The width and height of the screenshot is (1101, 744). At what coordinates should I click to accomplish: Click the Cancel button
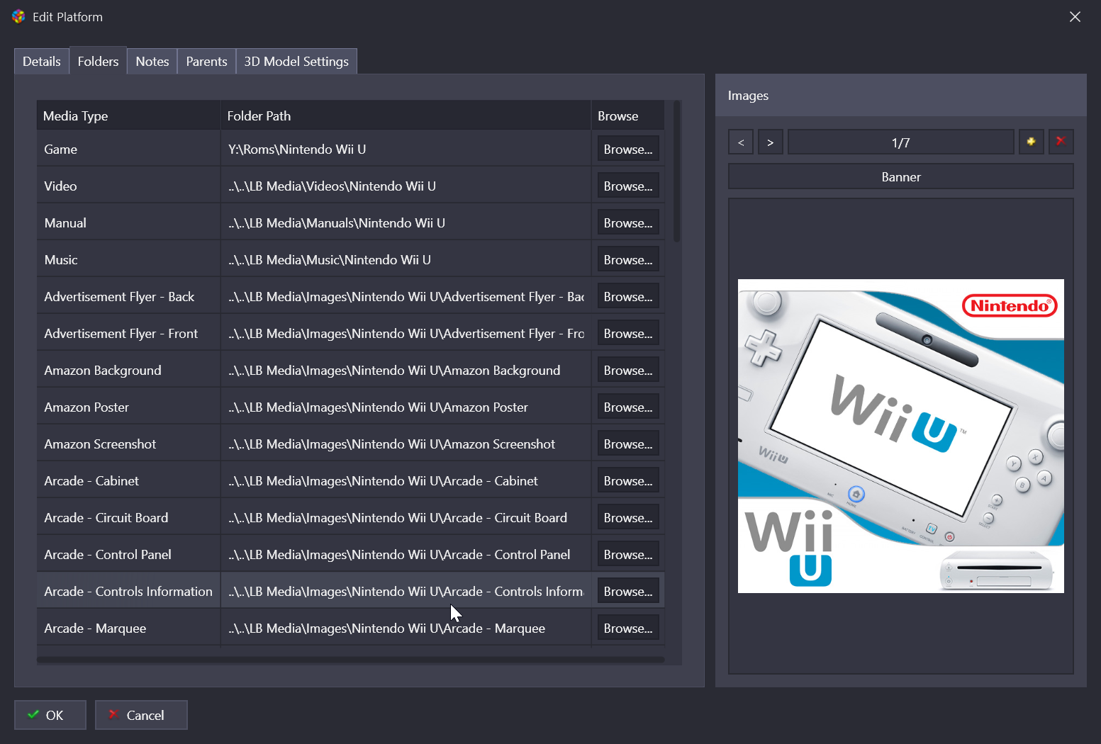[141, 715]
